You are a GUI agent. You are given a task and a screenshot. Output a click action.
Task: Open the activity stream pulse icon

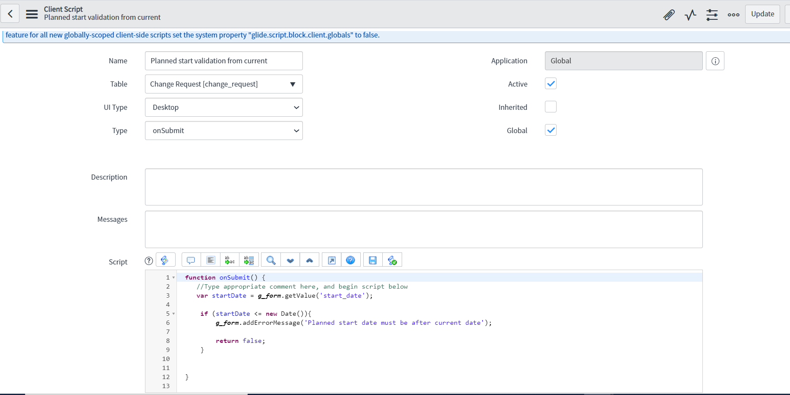pos(690,15)
